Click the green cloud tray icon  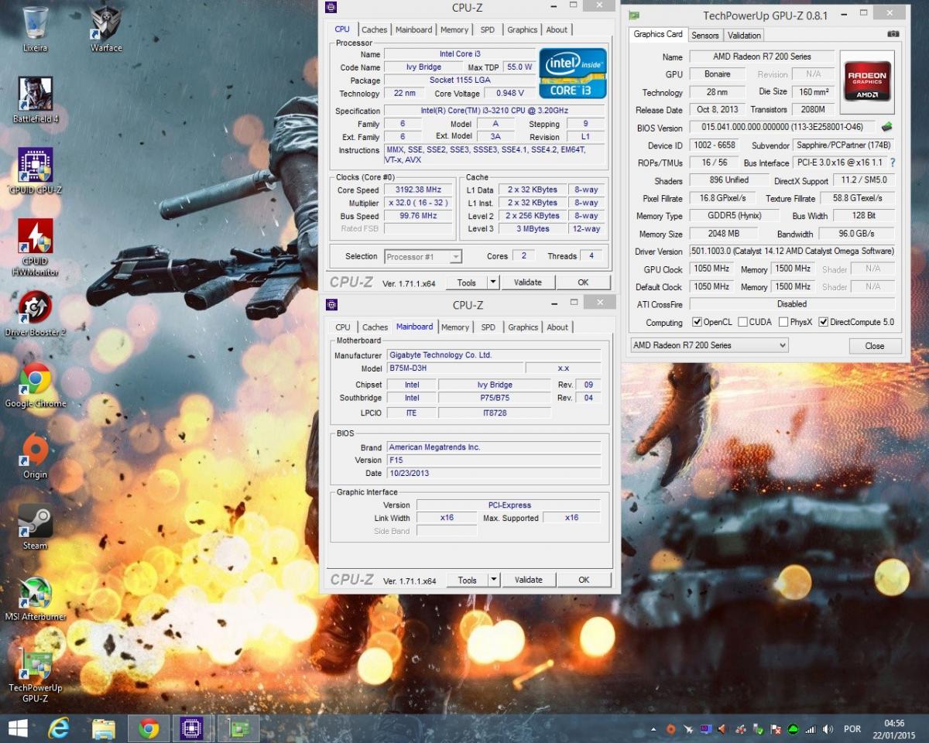click(x=794, y=729)
